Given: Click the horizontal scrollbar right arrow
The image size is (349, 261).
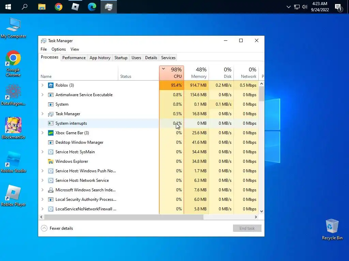Looking at the screenshot, I should pos(256,217).
